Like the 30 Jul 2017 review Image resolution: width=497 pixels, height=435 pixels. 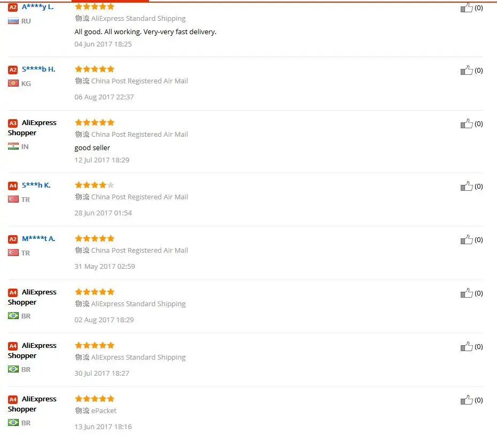coord(467,346)
